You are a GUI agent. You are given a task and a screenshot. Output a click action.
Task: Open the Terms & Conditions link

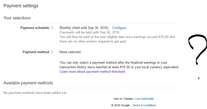144,105
